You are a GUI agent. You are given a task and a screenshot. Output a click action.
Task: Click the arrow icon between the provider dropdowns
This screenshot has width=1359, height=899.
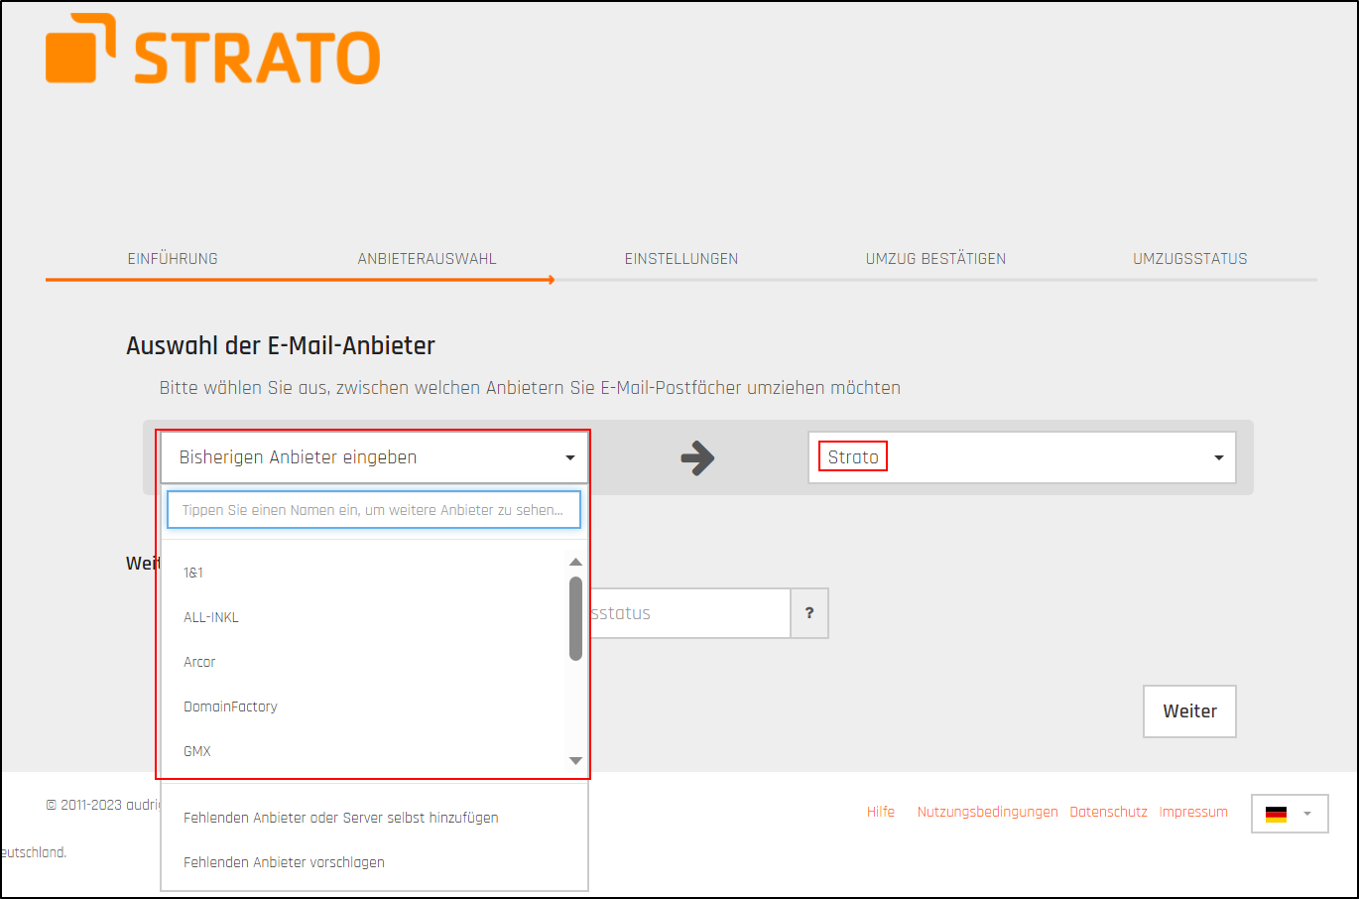click(x=698, y=457)
